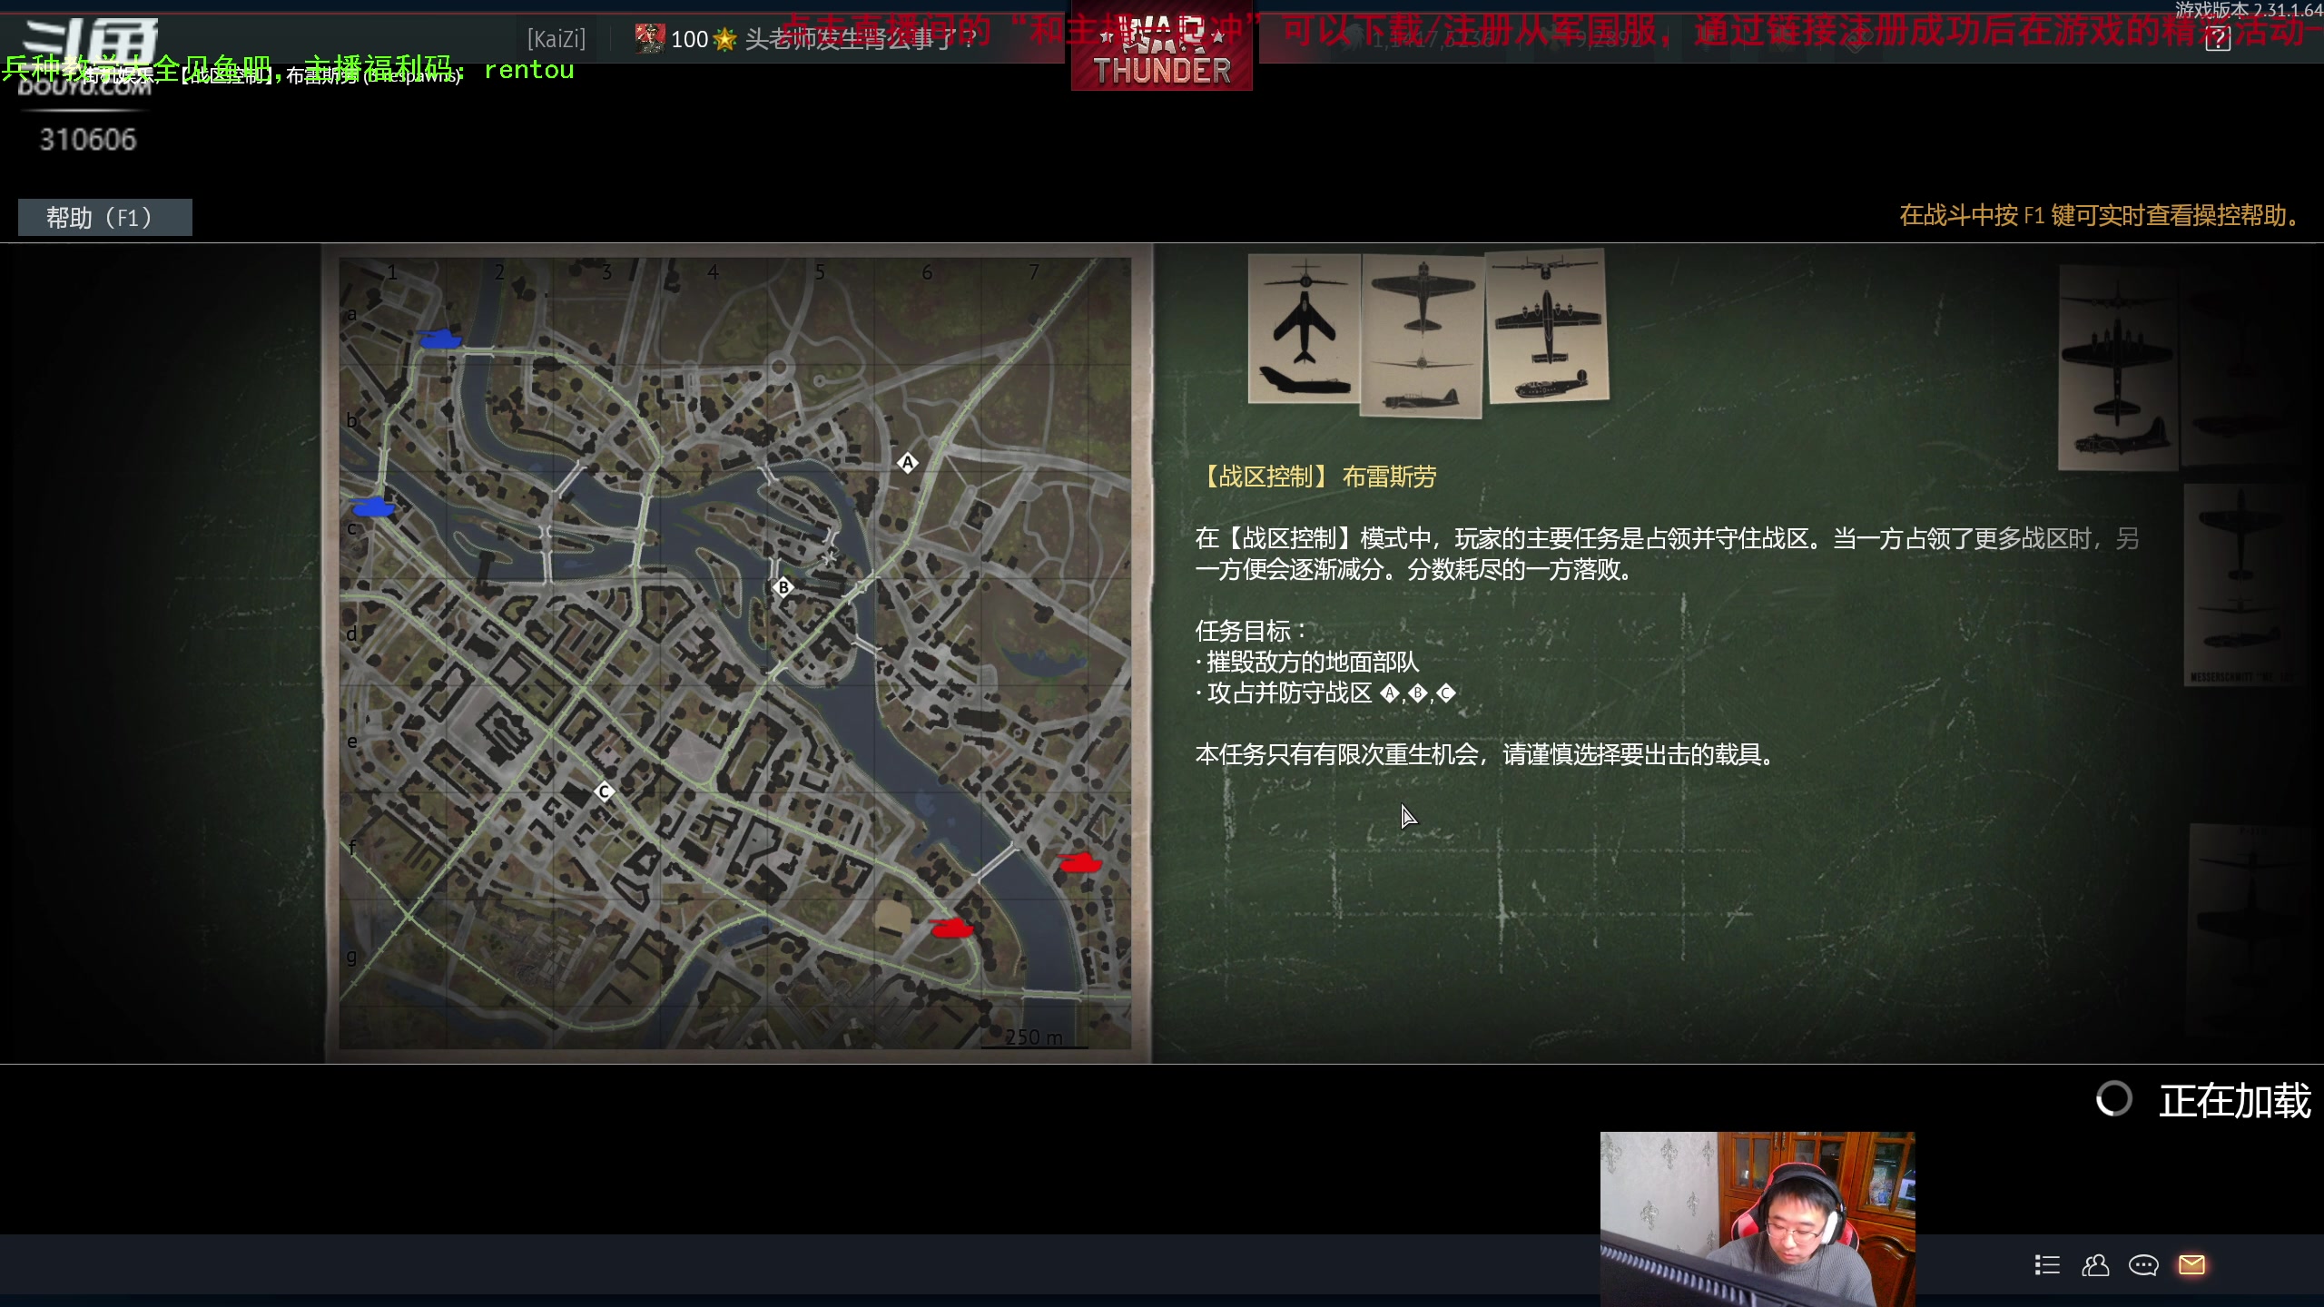Click the room number 310606
The height and width of the screenshot is (1307, 2324).
click(x=87, y=140)
